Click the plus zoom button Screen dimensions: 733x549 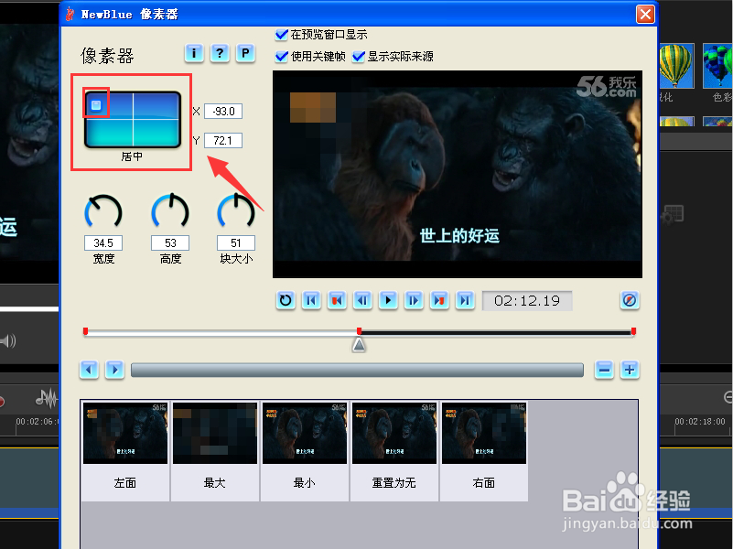pos(630,370)
